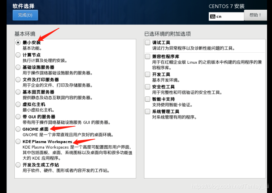Image resolution: width=272 pixels, height=193 pixels.
Task: Check the 开发工具 add-on box
Action: tap(148, 74)
